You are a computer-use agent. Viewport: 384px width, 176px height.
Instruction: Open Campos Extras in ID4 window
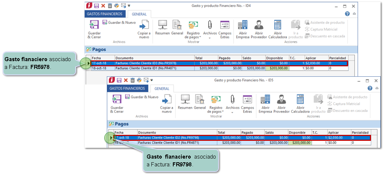224,30
